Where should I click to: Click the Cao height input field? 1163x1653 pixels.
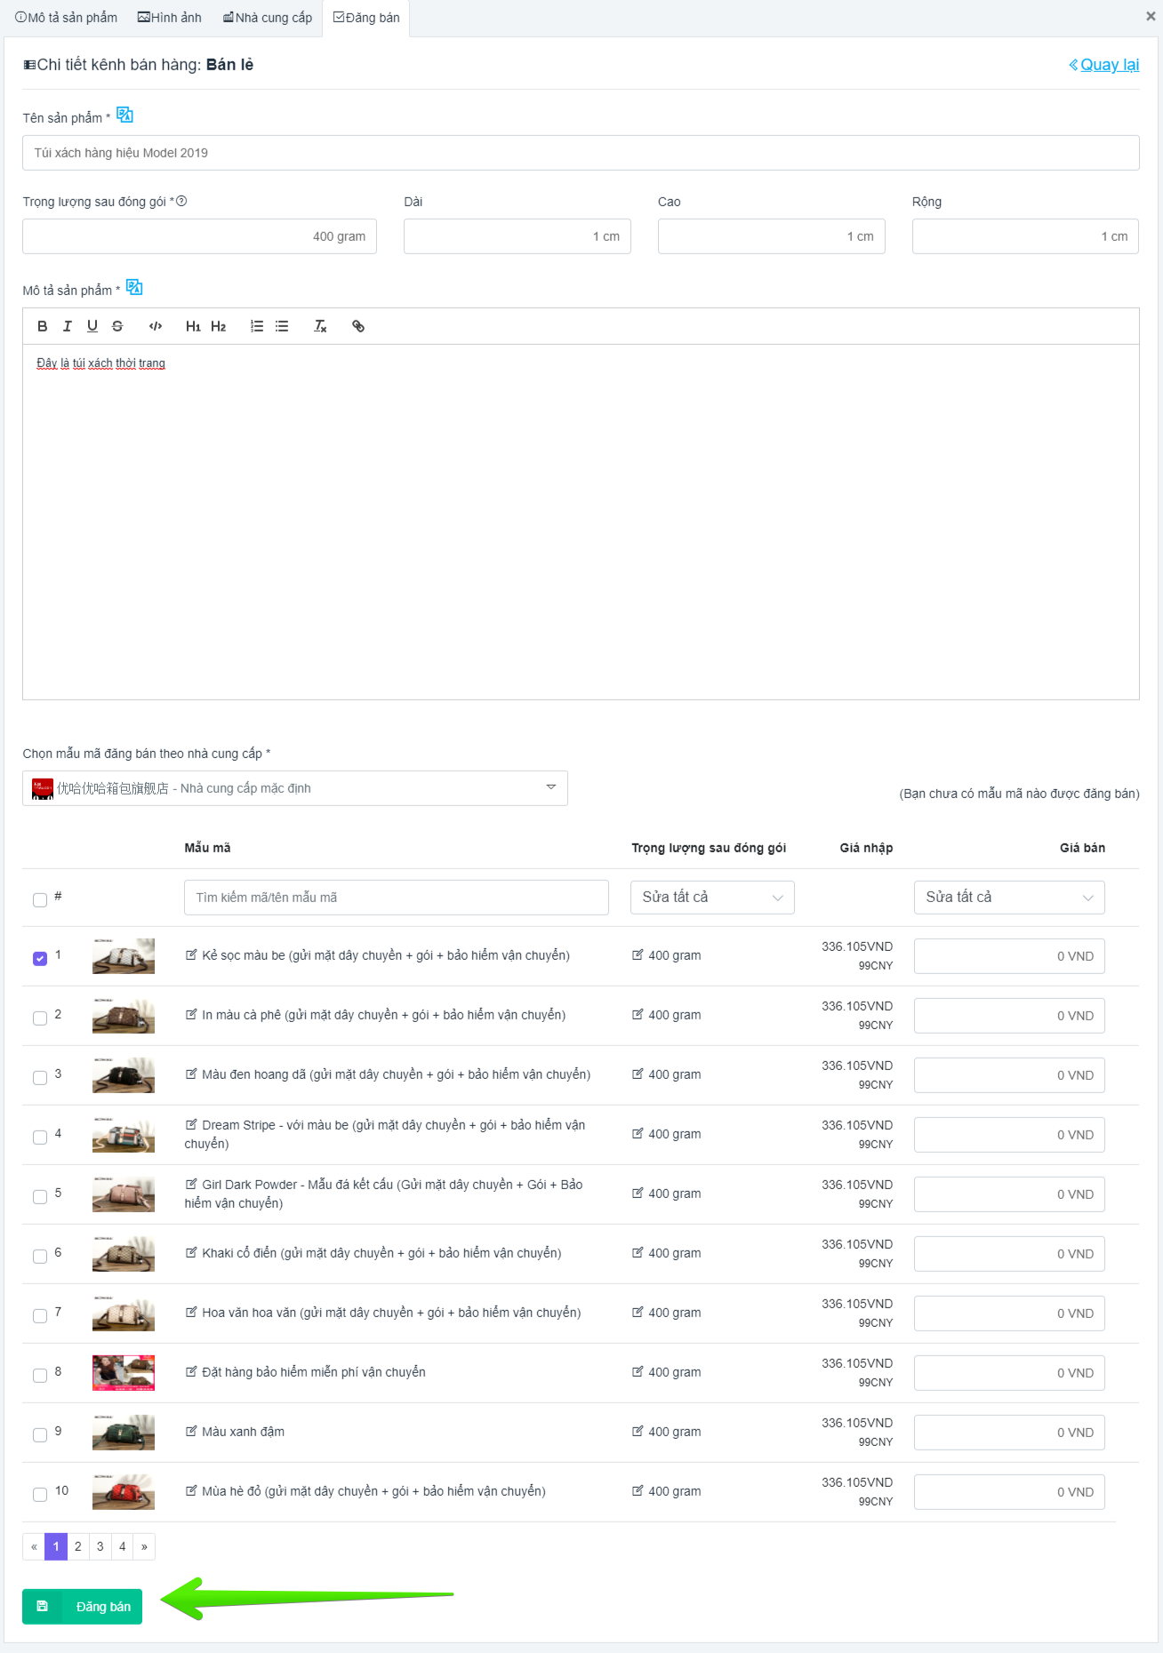coord(772,236)
